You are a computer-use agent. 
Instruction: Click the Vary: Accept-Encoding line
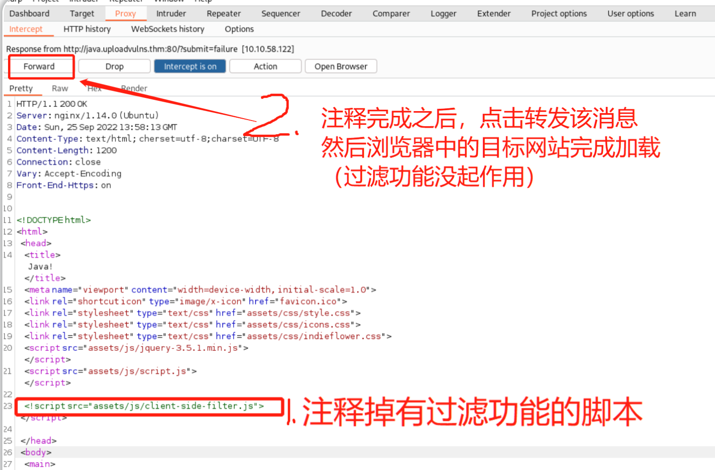(69, 174)
